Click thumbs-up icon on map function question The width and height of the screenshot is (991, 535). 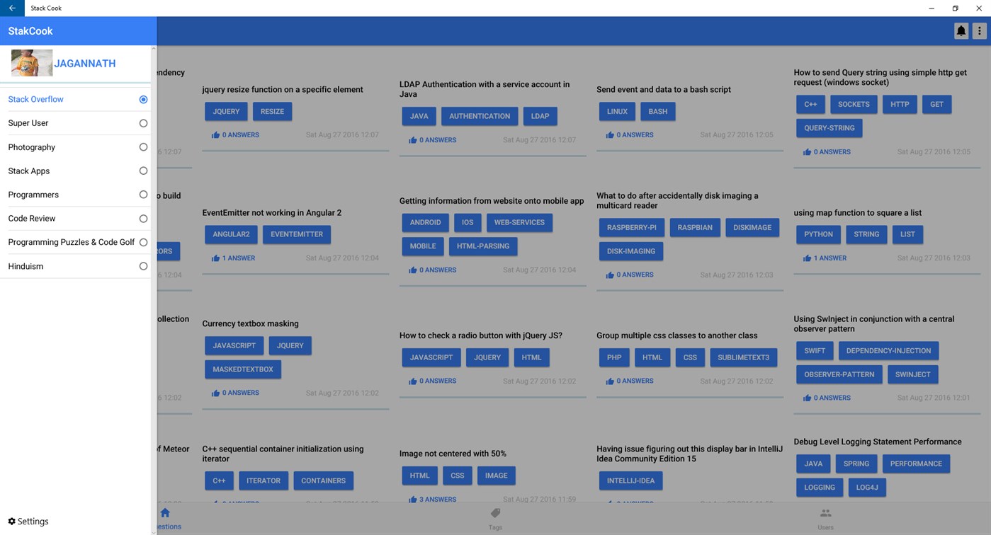tap(807, 258)
